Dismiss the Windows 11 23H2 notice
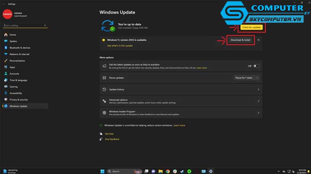Screen dimensions: 311x174 pos(259,40)
